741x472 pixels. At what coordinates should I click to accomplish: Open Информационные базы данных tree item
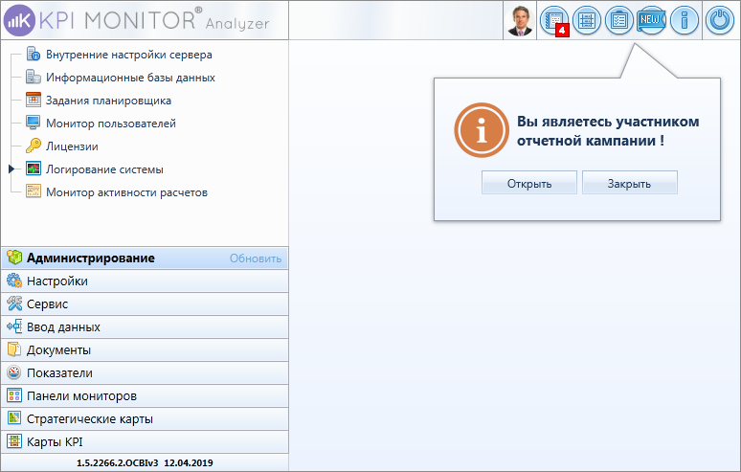pos(130,78)
